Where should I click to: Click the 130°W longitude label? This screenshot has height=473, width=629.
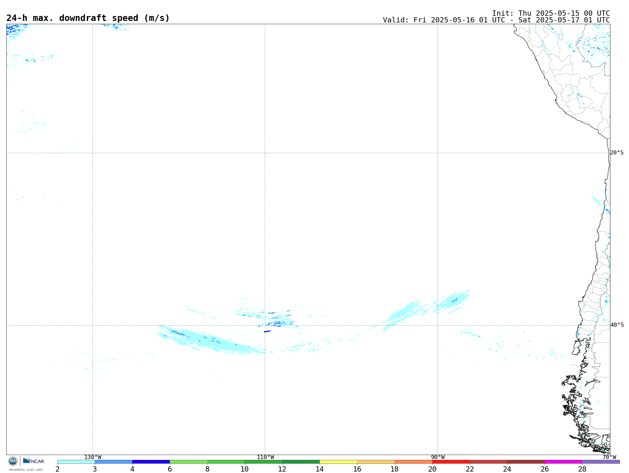click(x=93, y=457)
